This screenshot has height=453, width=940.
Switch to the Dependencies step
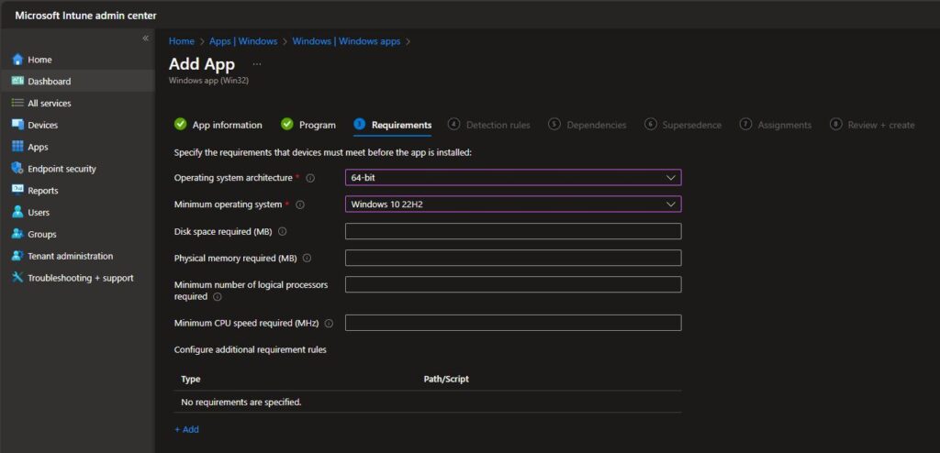pos(587,125)
